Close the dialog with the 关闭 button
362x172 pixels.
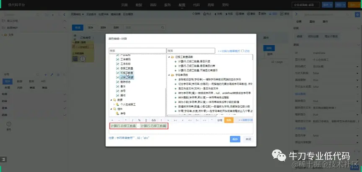pos(248,139)
